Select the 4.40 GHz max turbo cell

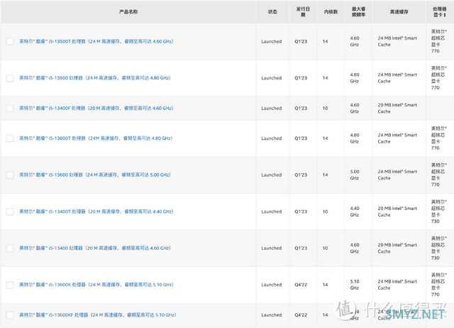[355, 212]
